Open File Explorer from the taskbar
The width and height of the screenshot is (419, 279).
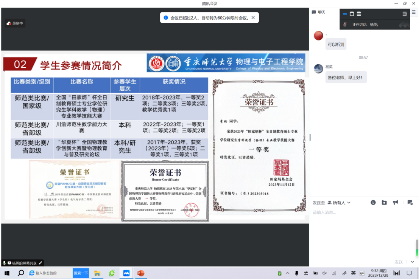(x=97, y=273)
